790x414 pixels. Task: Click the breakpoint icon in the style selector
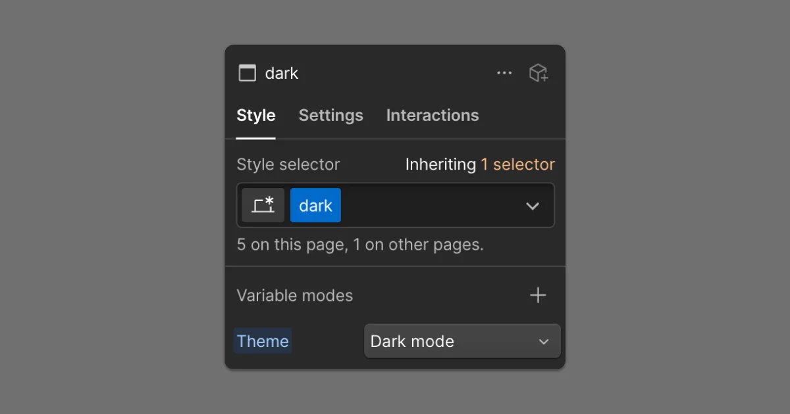(263, 204)
